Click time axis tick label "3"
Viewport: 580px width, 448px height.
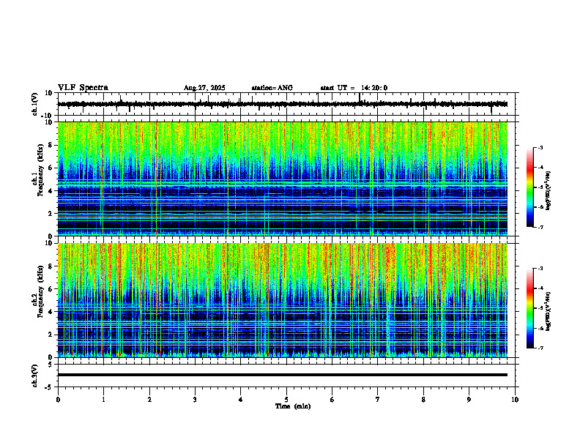tap(195, 400)
